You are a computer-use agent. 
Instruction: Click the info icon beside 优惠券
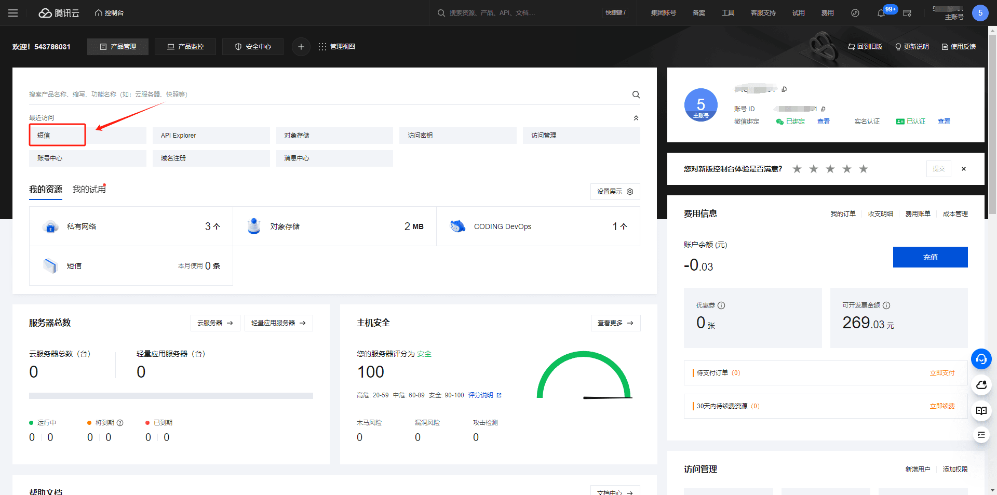pyautogui.click(x=721, y=305)
